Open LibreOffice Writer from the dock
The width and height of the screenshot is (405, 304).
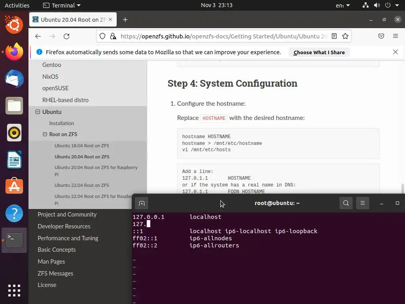click(14, 160)
